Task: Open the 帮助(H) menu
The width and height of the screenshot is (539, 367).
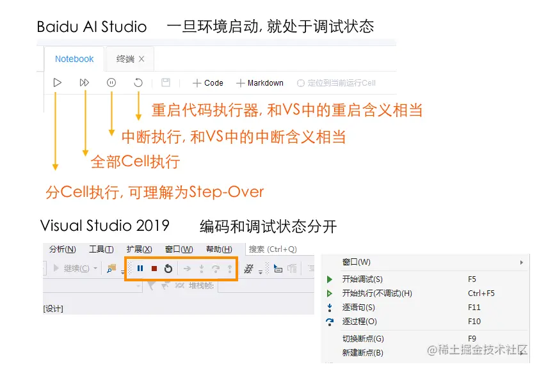Action: point(219,249)
